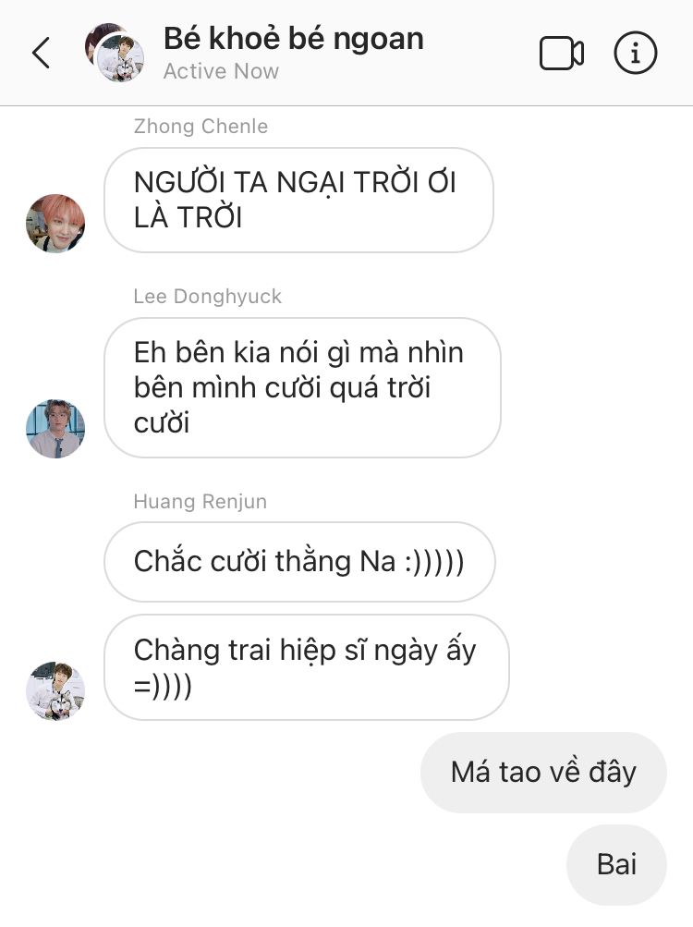Select message Chắc cười thằng Na
Screen dimensions: 693x927
[x=299, y=562]
